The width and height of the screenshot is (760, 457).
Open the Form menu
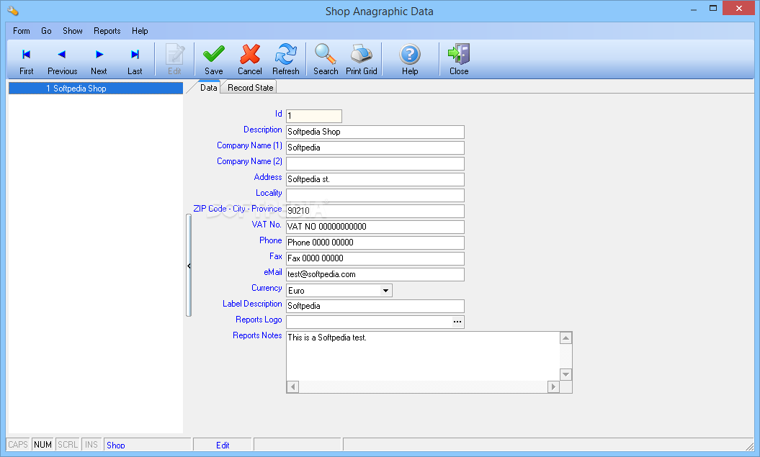[x=22, y=31]
